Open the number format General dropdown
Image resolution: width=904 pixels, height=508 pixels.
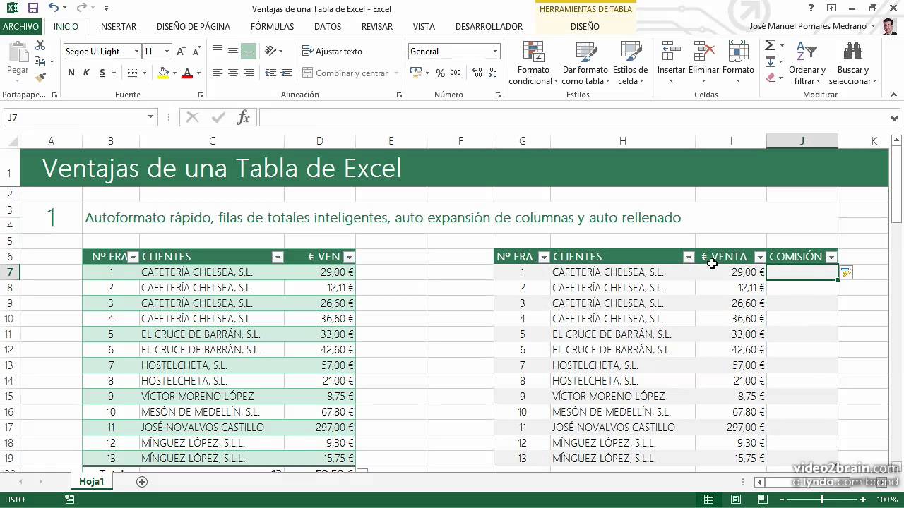[x=495, y=52]
